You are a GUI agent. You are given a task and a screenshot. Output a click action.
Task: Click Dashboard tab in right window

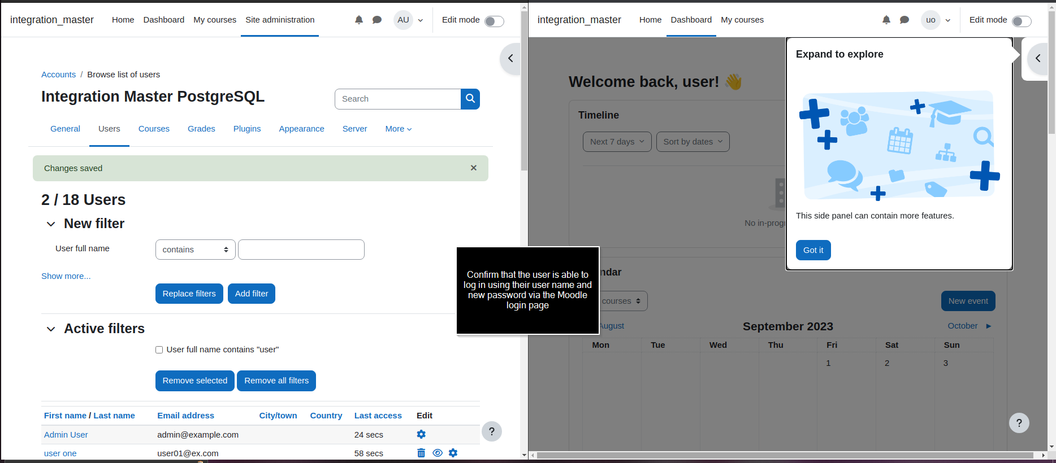tap(691, 20)
